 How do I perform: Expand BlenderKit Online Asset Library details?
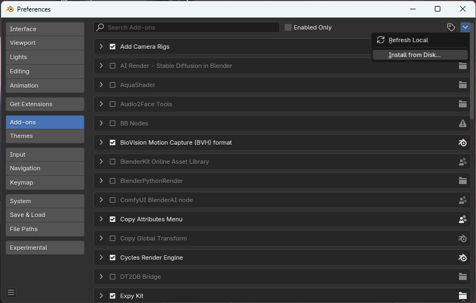pyautogui.click(x=101, y=162)
